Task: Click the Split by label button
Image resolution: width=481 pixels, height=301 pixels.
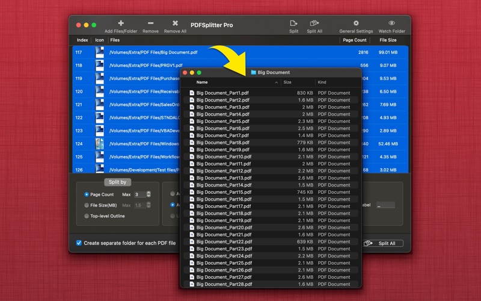Action: pos(117,182)
